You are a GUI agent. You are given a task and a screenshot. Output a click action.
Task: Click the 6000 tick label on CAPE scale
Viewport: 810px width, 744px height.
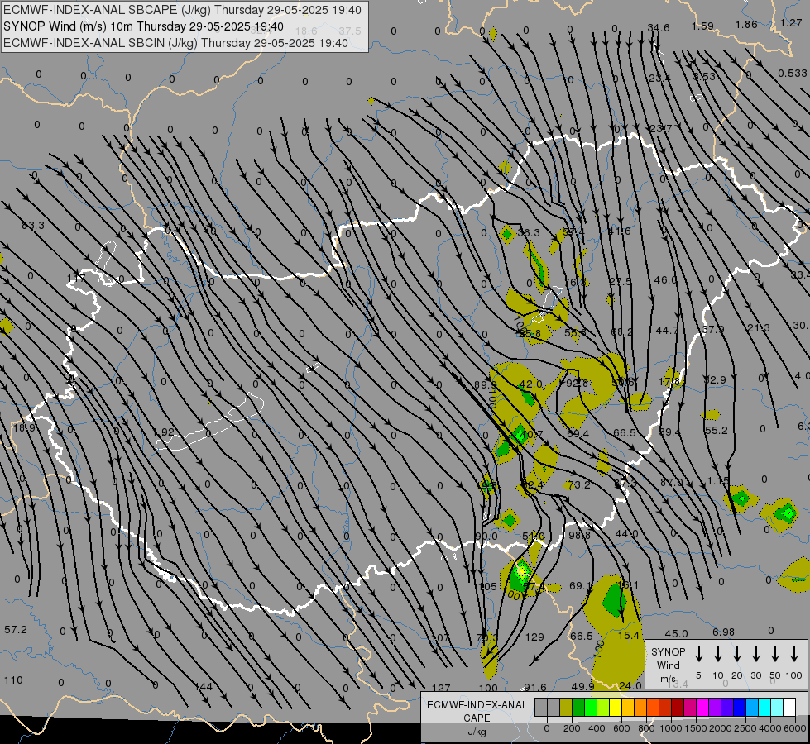pos(796,728)
